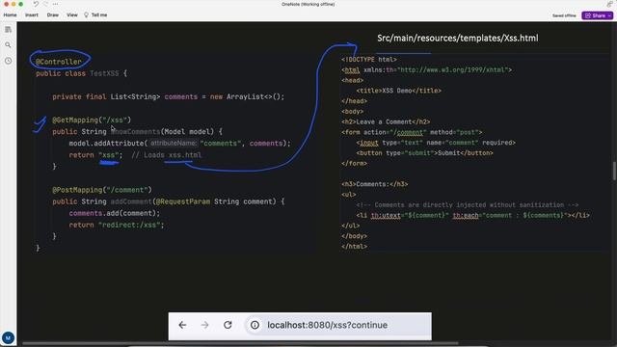The width and height of the screenshot is (617, 347).
Task: Click the 'public class TestXSS {' line
Action: (81, 73)
